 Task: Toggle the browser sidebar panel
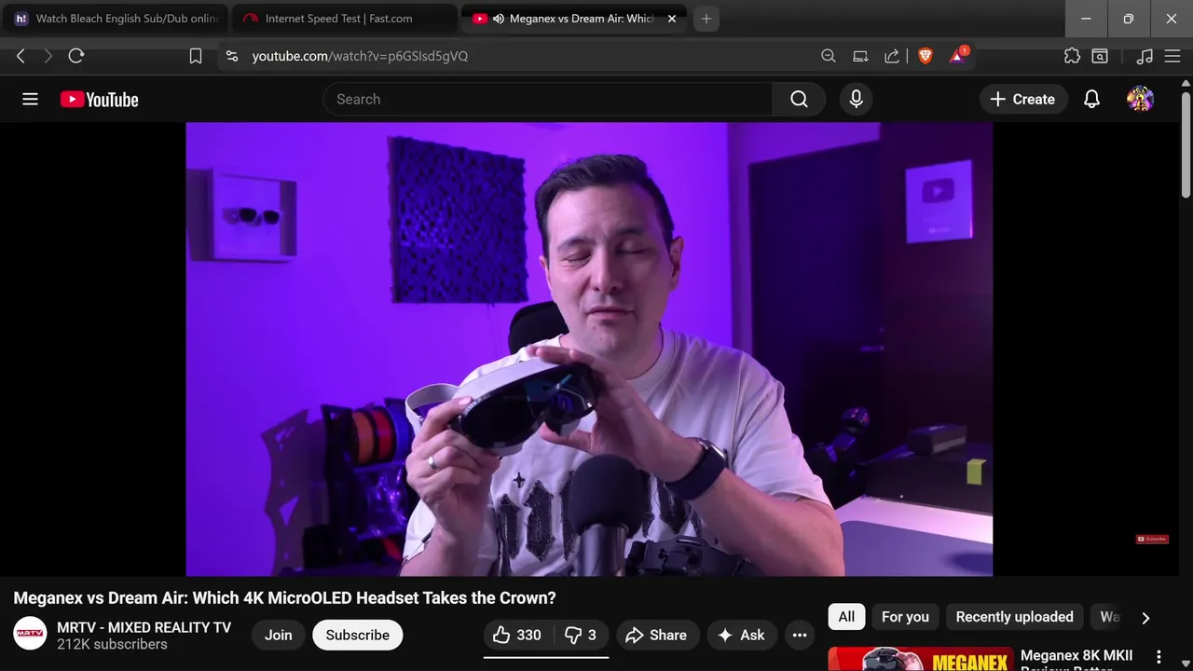(1100, 56)
